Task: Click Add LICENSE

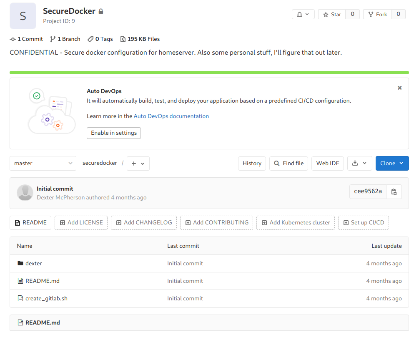Action: tap(81, 223)
